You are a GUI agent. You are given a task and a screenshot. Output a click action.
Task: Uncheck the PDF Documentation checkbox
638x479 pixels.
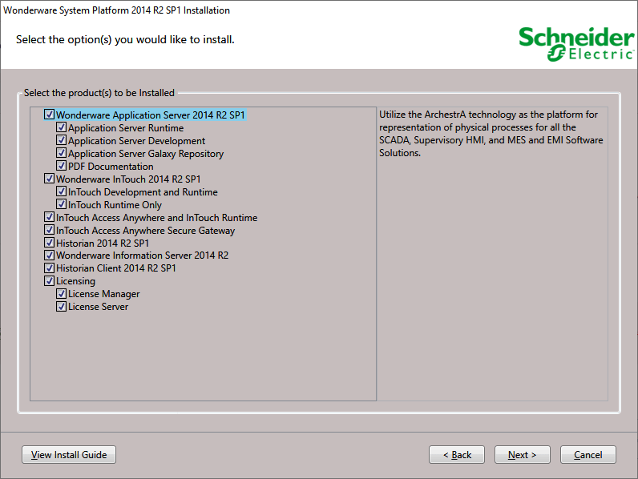click(x=62, y=166)
